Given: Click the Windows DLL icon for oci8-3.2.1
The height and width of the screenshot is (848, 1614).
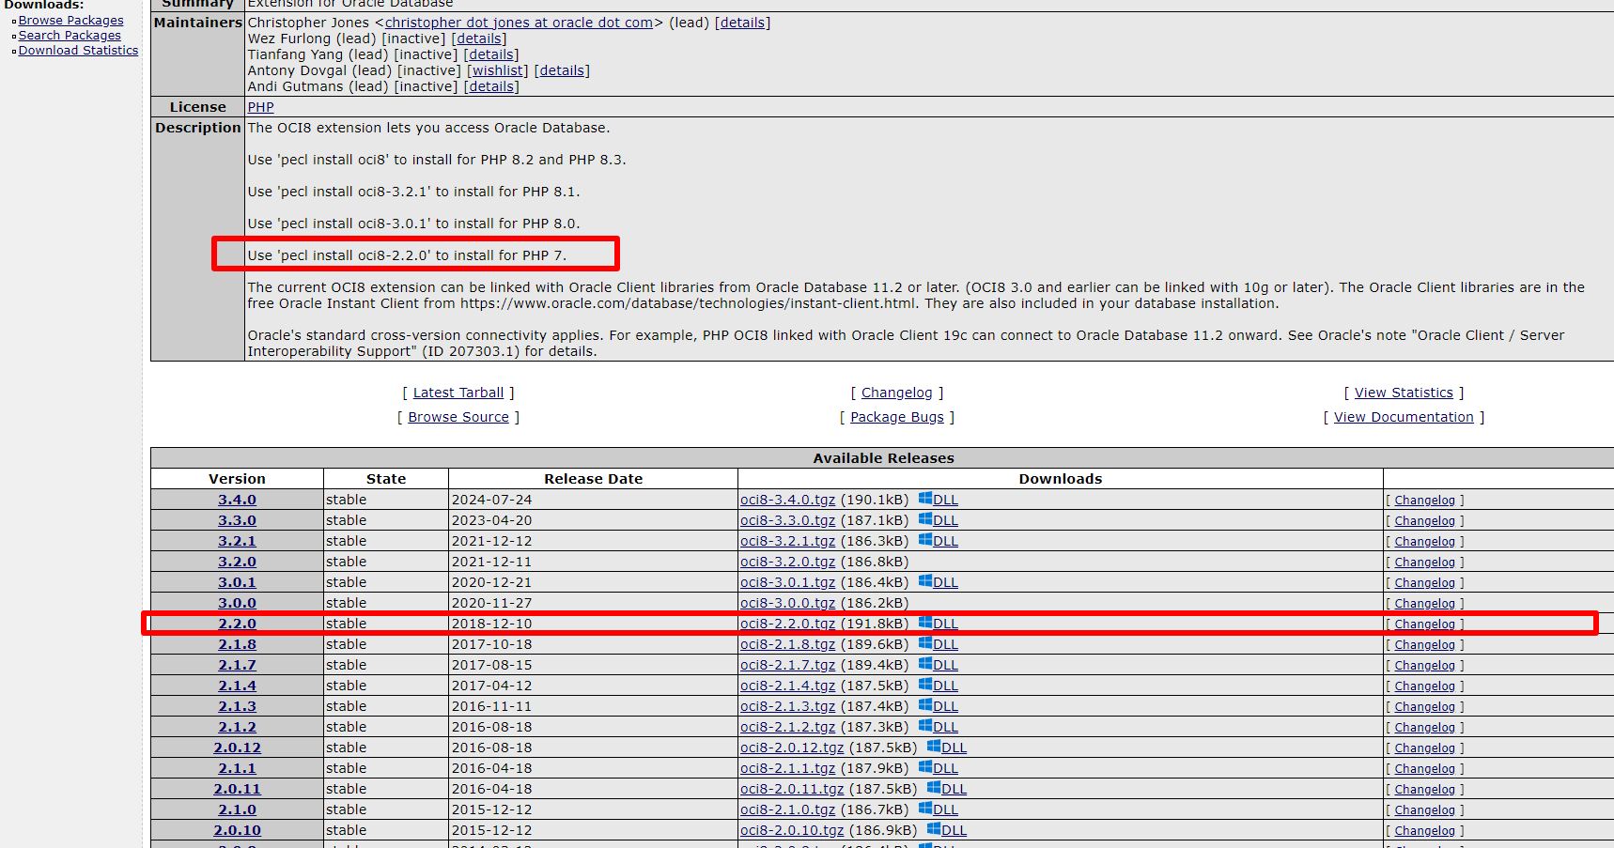Looking at the screenshot, I should pos(925,540).
